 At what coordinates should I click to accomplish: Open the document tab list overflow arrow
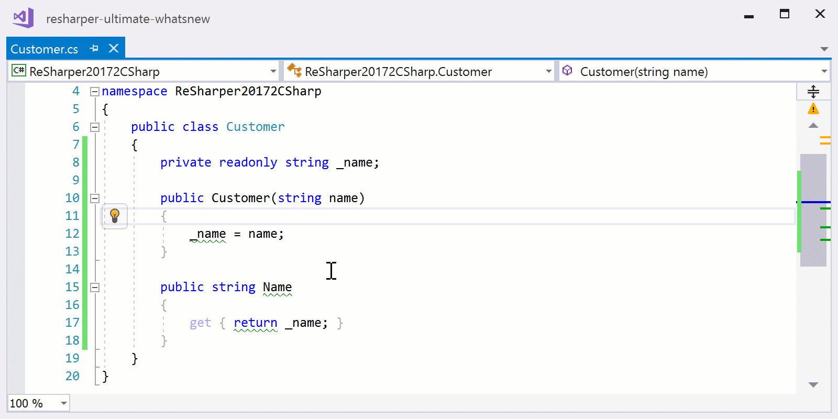coord(824,49)
